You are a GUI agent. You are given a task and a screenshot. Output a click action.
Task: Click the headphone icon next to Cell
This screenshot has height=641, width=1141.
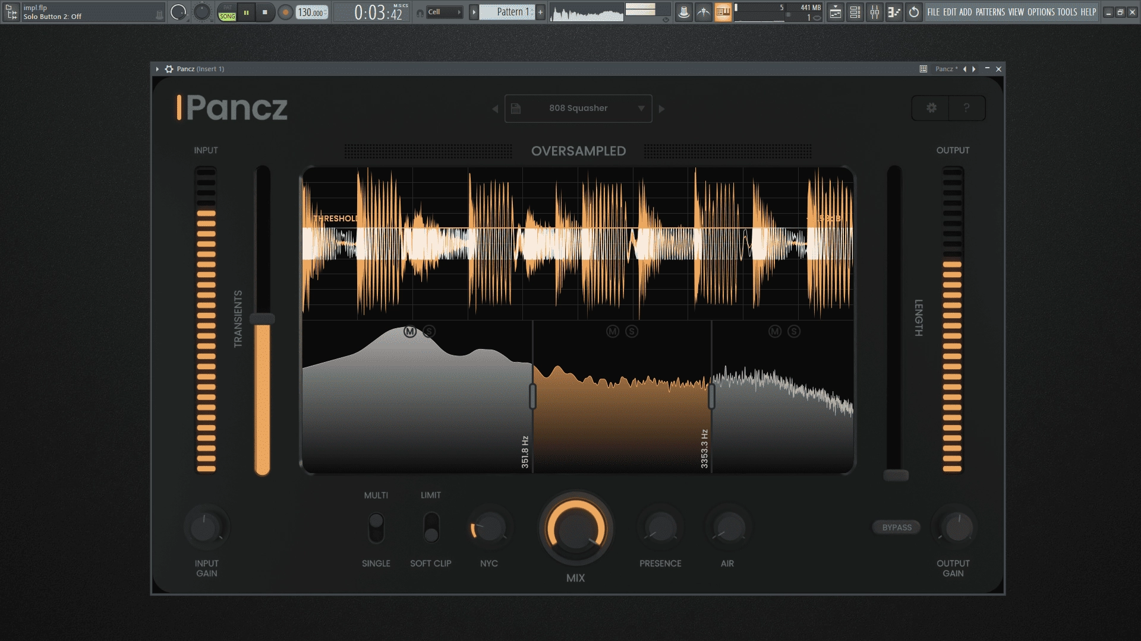pos(420,12)
